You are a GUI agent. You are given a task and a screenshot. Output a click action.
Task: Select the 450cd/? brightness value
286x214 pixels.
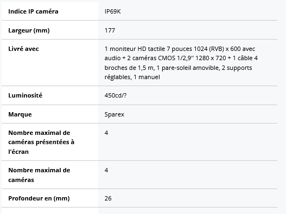[116, 95]
